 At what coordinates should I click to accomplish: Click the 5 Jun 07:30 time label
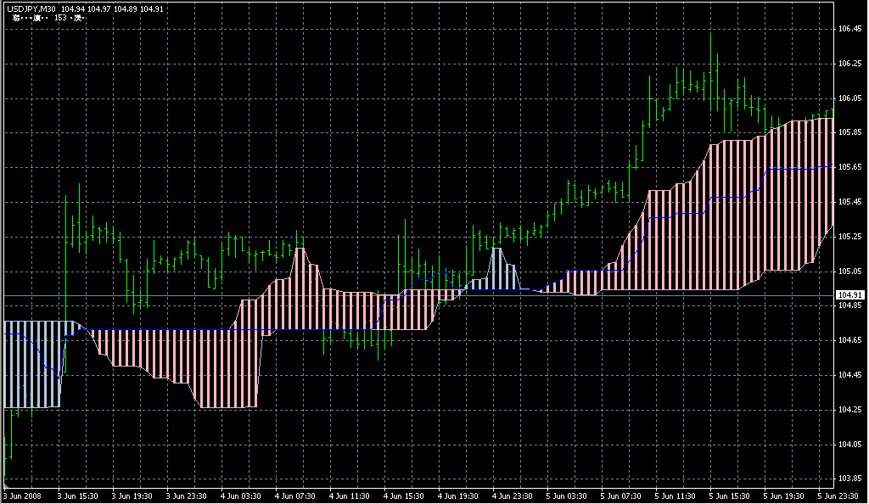coord(621,496)
